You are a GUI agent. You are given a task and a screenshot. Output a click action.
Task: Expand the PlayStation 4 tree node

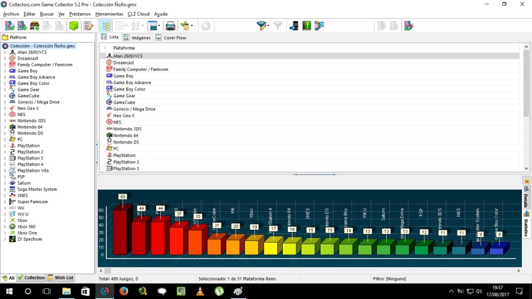[5, 164]
